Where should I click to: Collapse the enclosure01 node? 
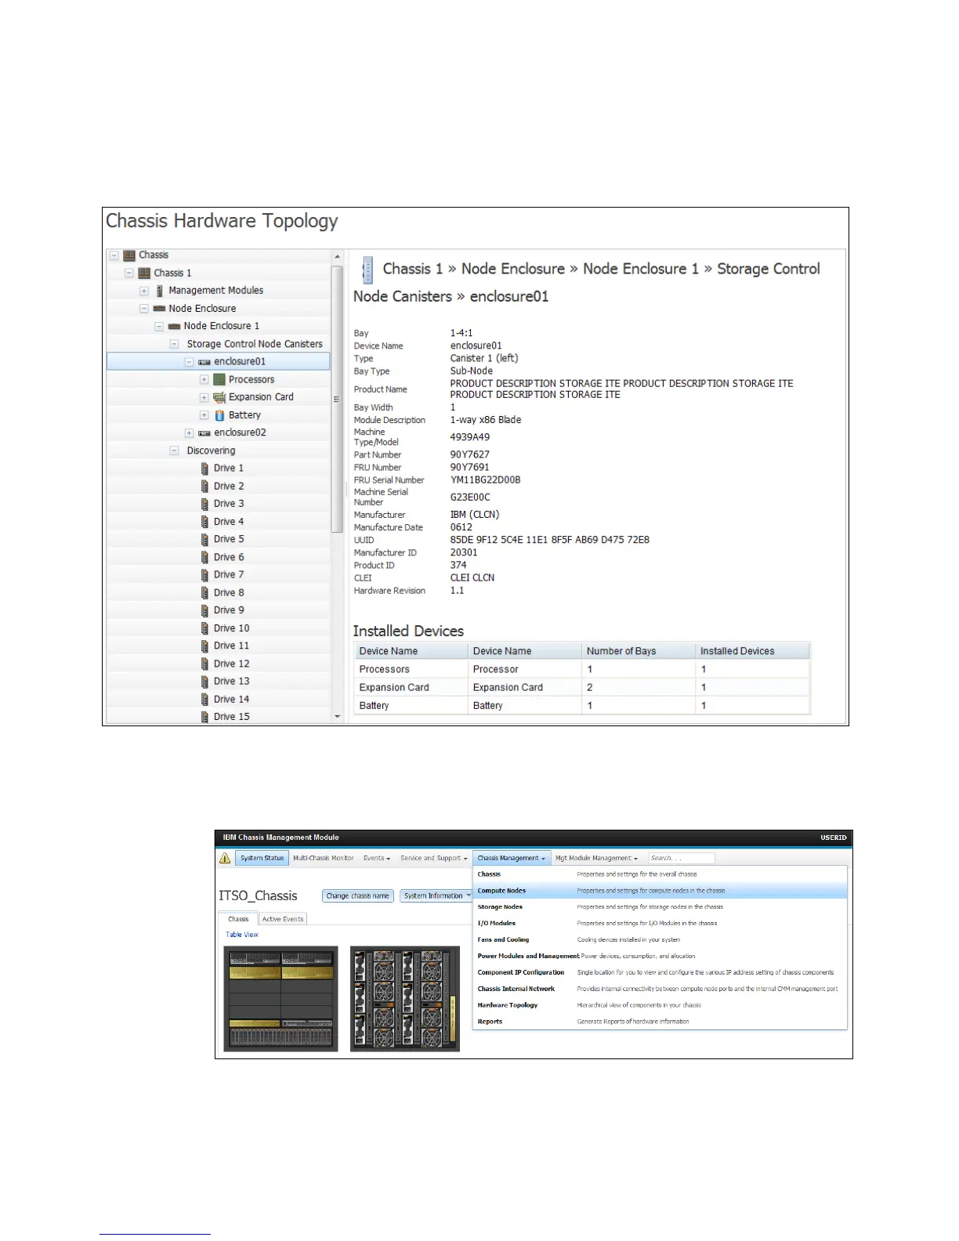point(189,362)
